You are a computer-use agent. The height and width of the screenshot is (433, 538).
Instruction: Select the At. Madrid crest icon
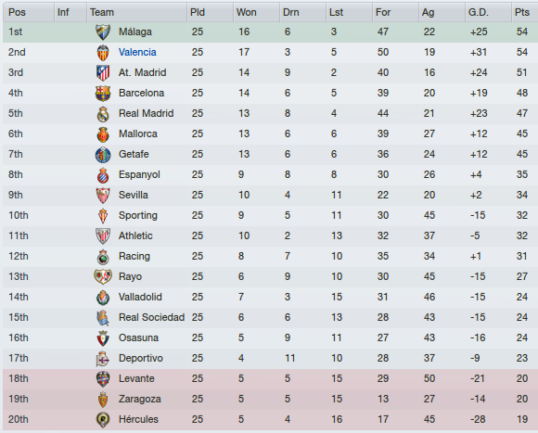click(x=103, y=72)
